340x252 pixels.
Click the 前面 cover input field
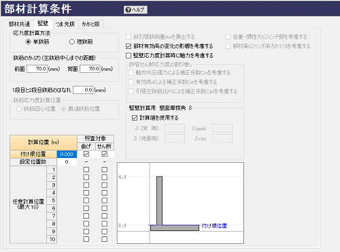pos(37,69)
